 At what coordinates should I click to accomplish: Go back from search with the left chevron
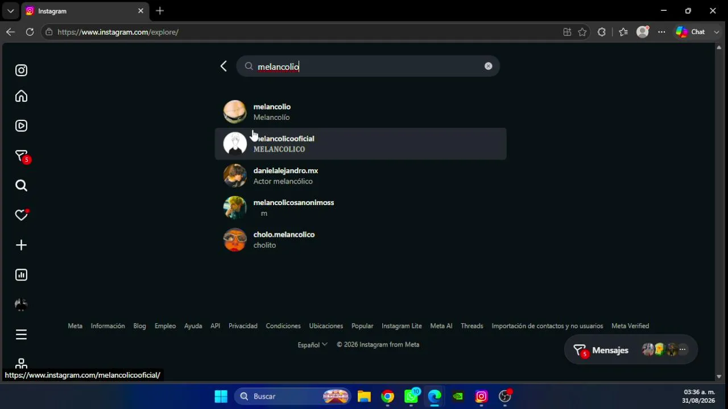tap(224, 66)
